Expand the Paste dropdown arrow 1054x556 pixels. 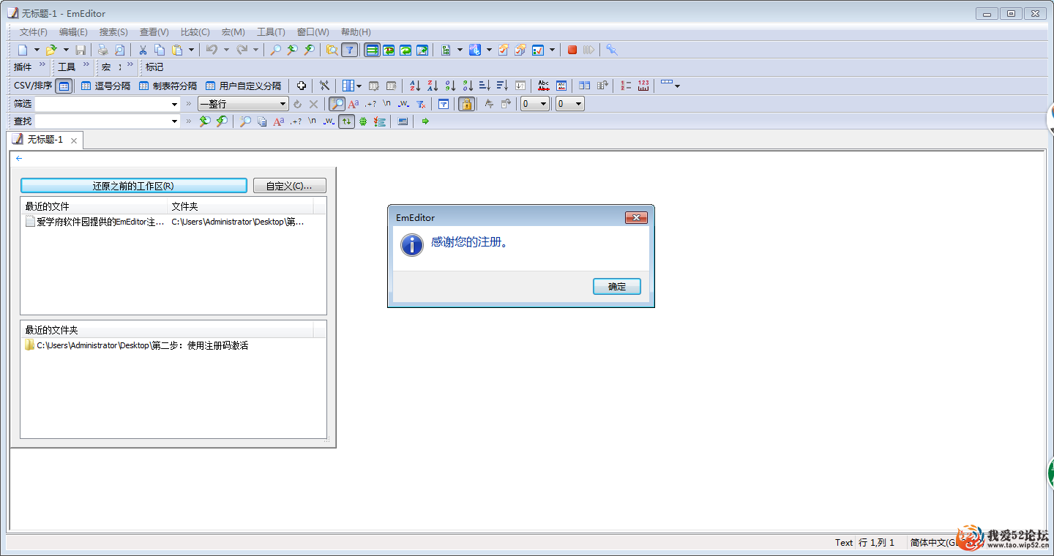point(191,50)
